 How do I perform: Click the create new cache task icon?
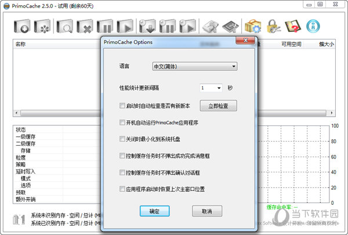(22, 27)
